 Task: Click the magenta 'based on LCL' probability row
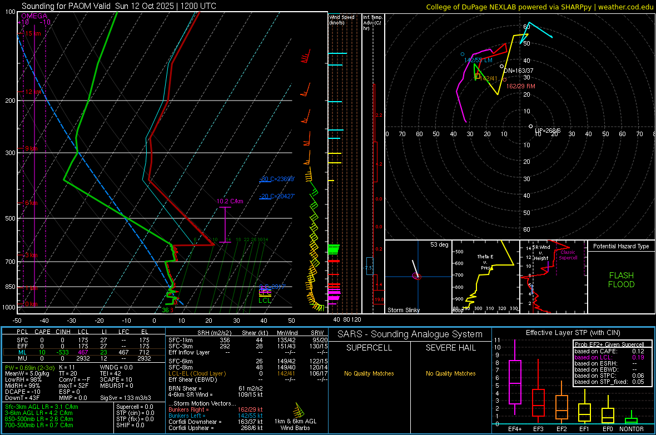pyautogui.click(x=609, y=358)
